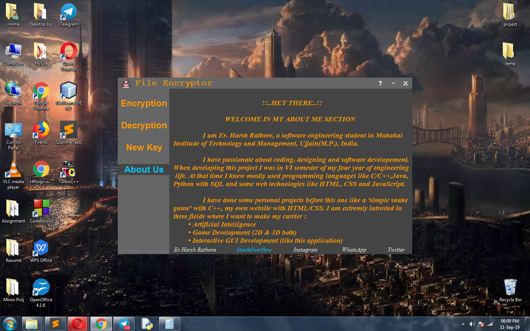The image size is (530, 331).
Task: Open the Encryption section
Action: [144, 103]
